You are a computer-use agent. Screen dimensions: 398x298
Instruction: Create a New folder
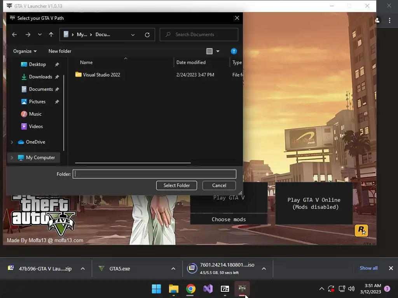click(60, 51)
